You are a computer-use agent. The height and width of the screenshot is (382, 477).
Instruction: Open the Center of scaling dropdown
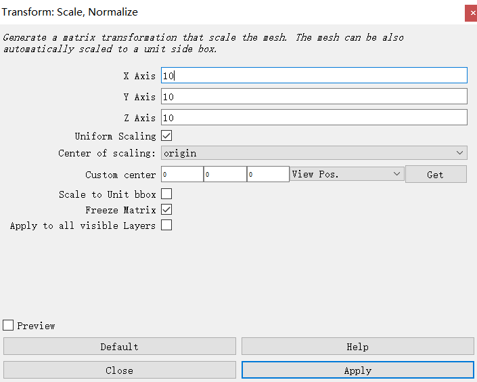pyautogui.click(x=314, y=153)
